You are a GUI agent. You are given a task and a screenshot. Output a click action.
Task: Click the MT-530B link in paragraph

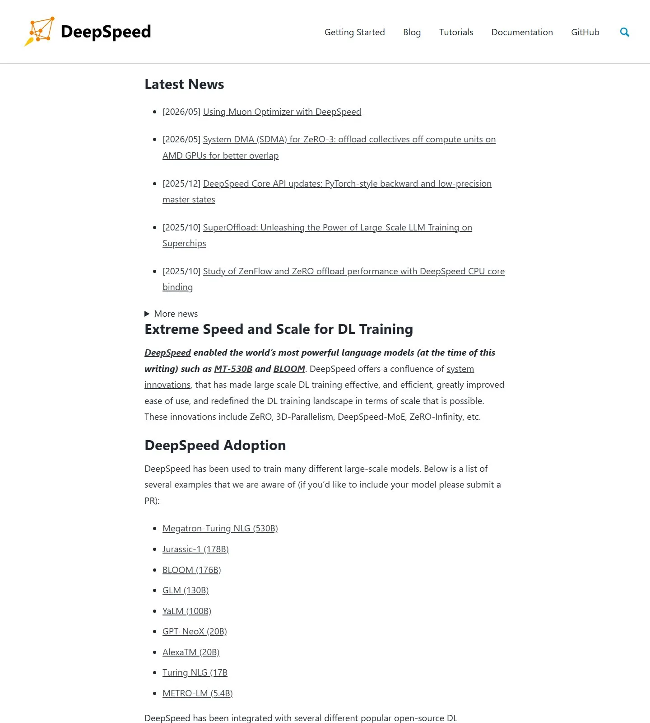(x=233, y=369)
